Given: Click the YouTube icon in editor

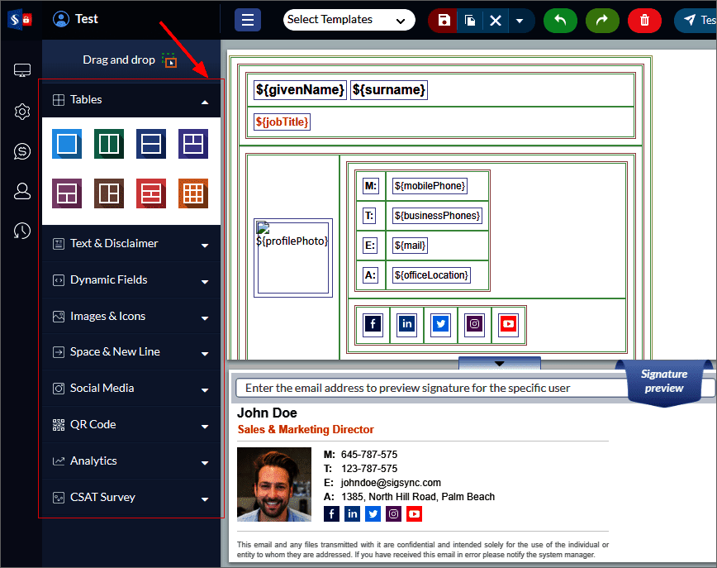Looking at the screenshot, I should [508, 324].
